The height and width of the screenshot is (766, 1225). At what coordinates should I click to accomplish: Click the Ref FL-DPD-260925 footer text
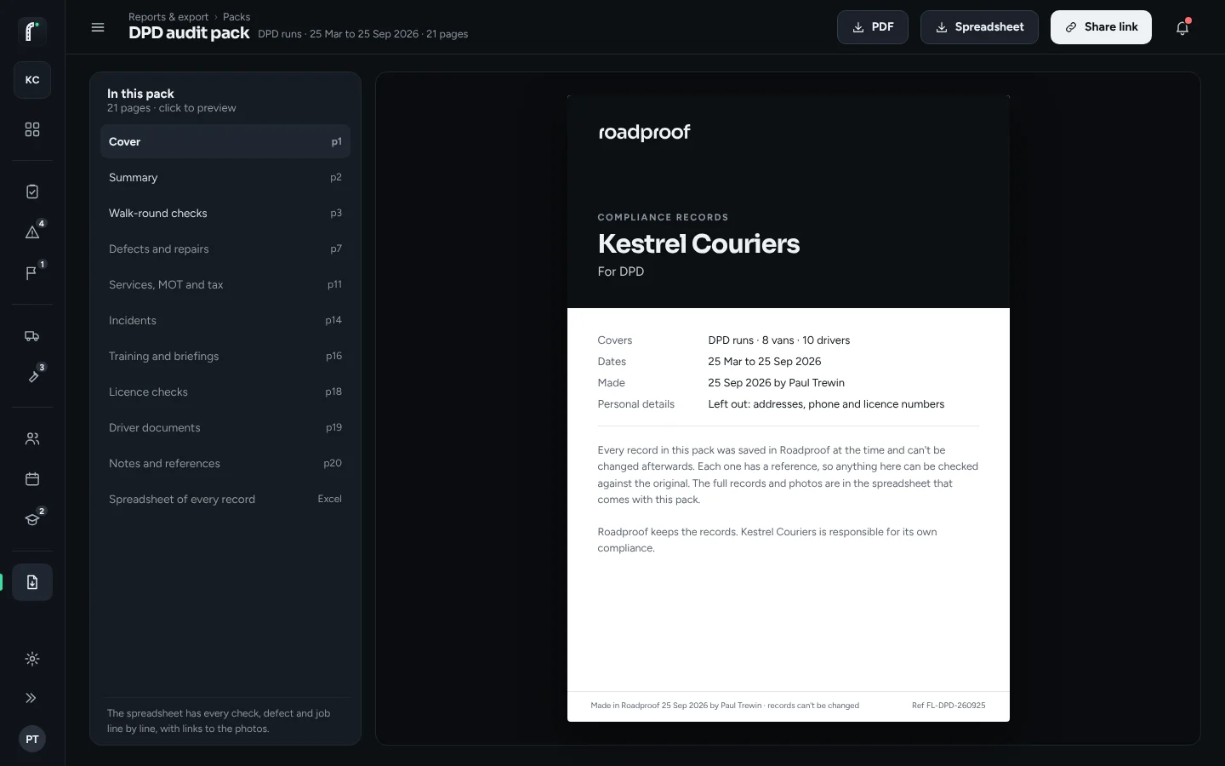click(x=949, y=706)
